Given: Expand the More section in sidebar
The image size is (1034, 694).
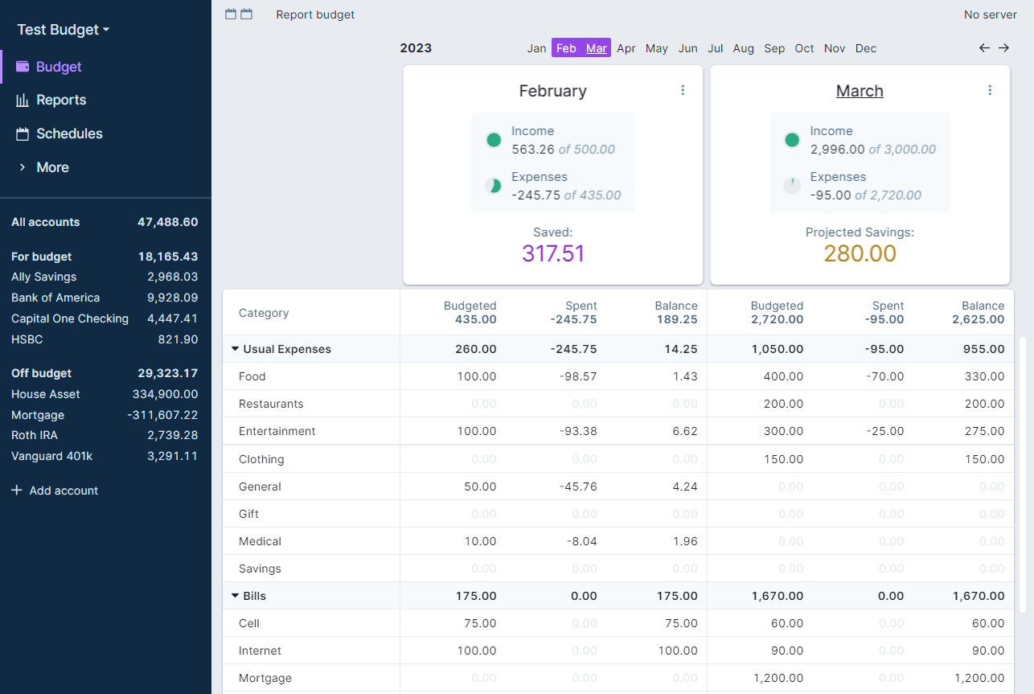Looking at the screenshot, I should (23, 167).
